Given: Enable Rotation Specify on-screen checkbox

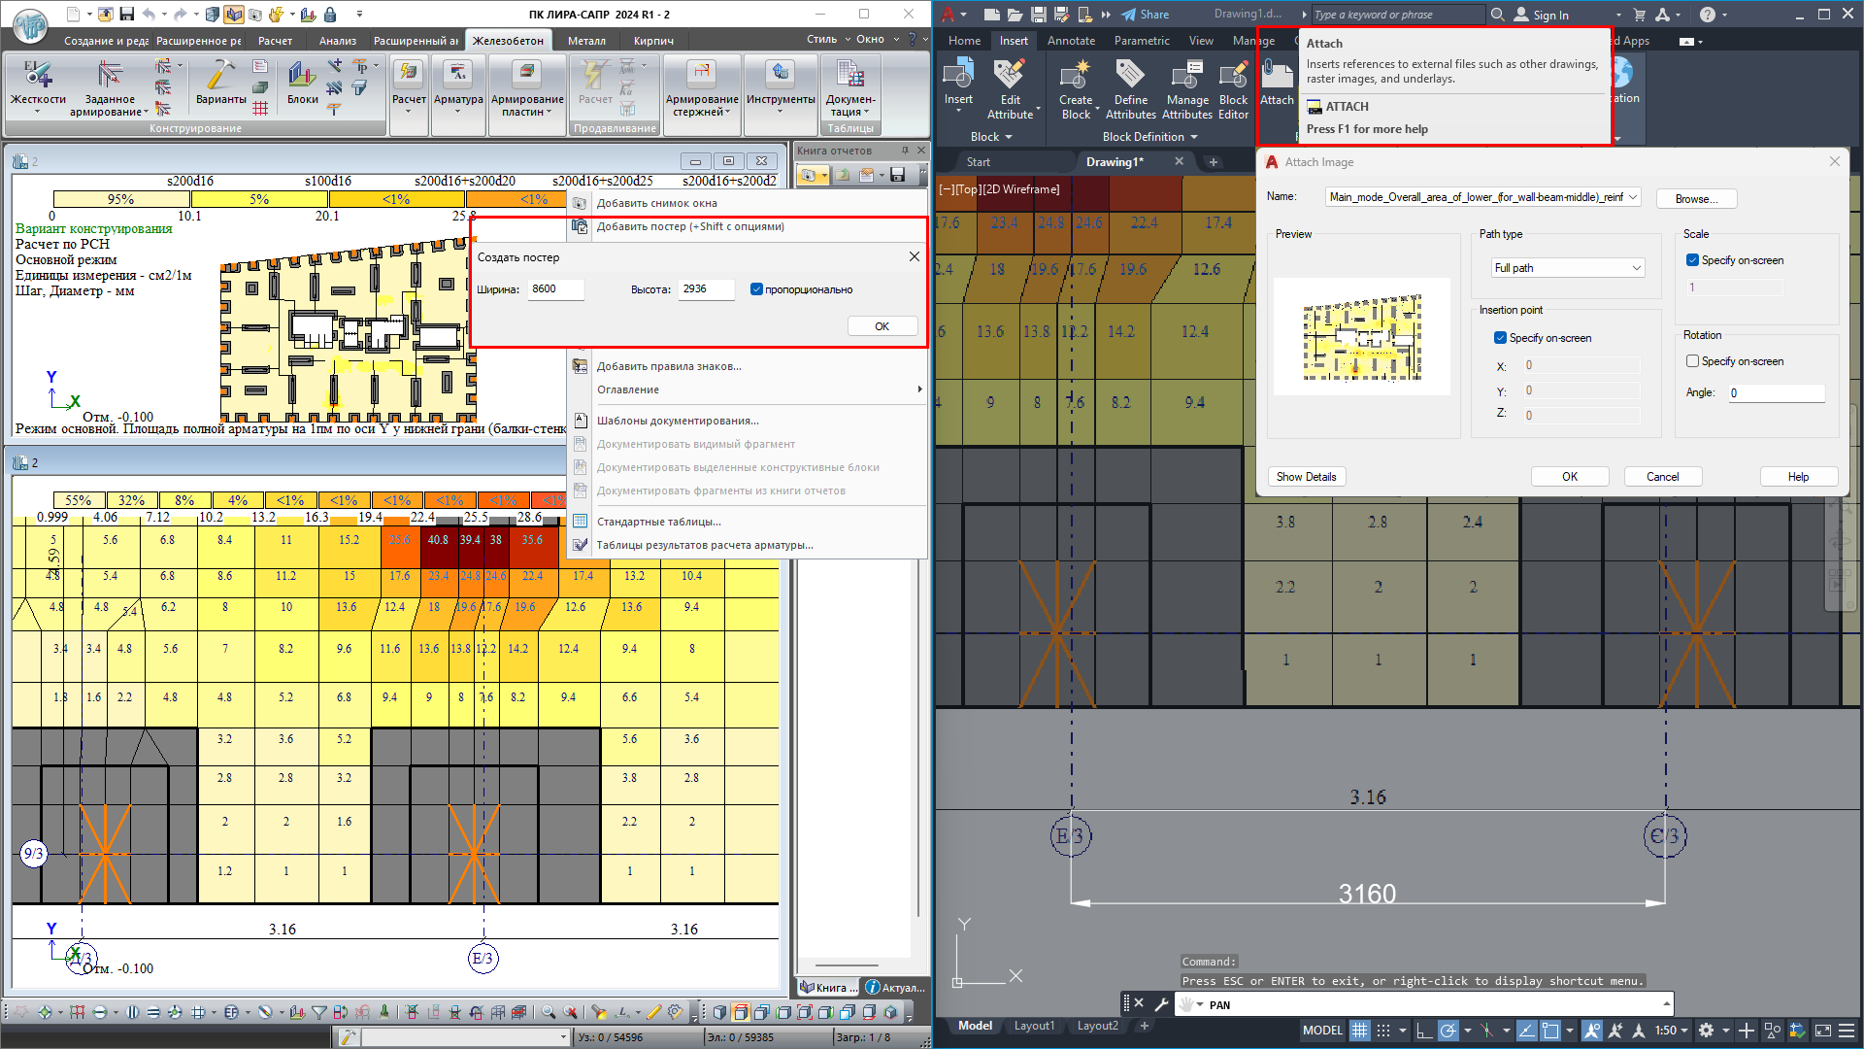Looking at the screenshot, I should [1692, 361].
